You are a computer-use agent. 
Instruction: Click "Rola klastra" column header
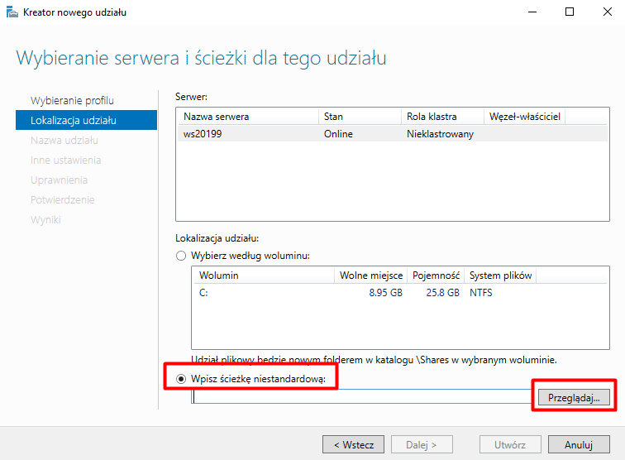point(432,117)
